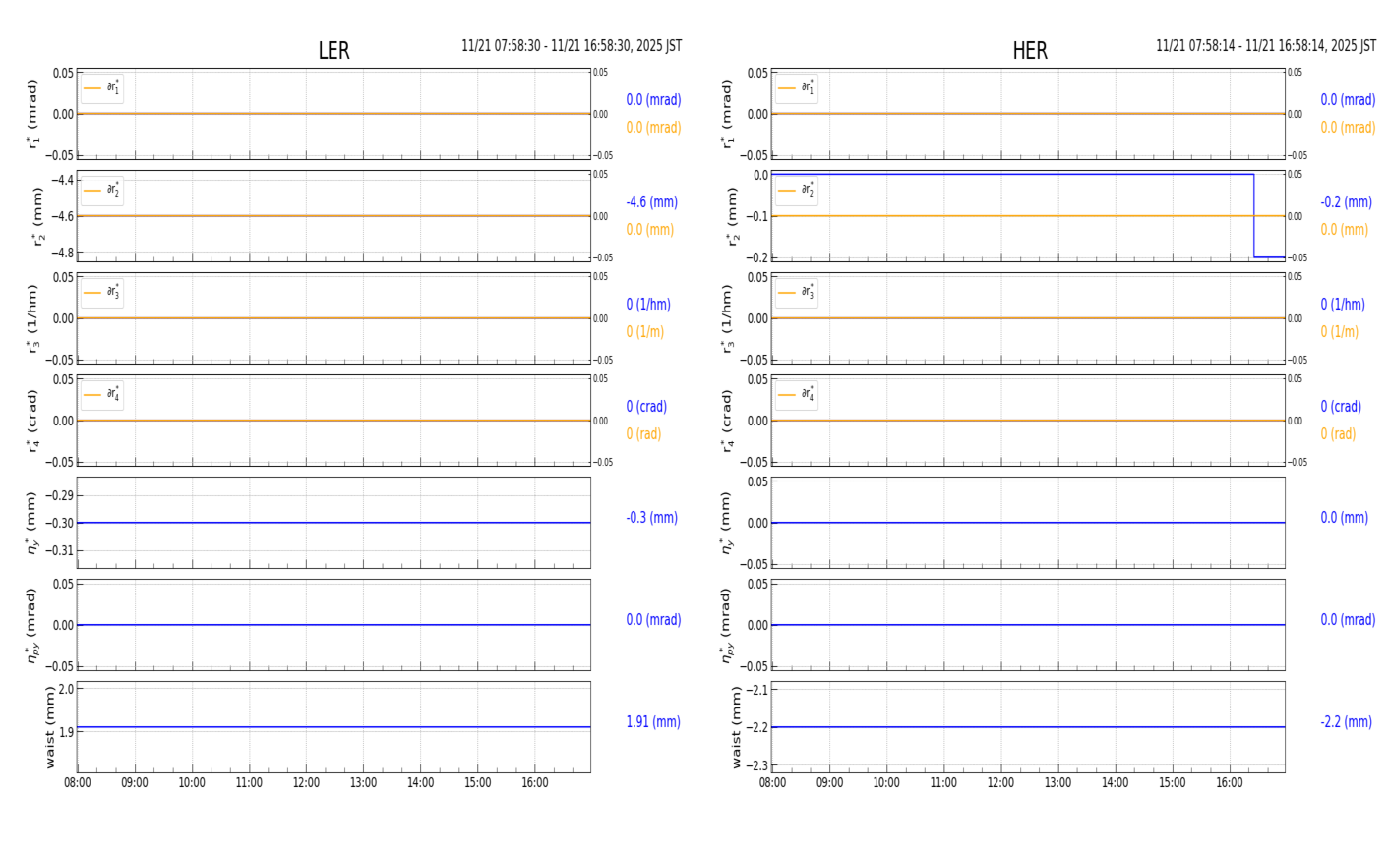This screenshot has height=849, width=1389.
Task: Click the blue -0.2 (mm) value in HER
Action: [x=1346, y=202]
